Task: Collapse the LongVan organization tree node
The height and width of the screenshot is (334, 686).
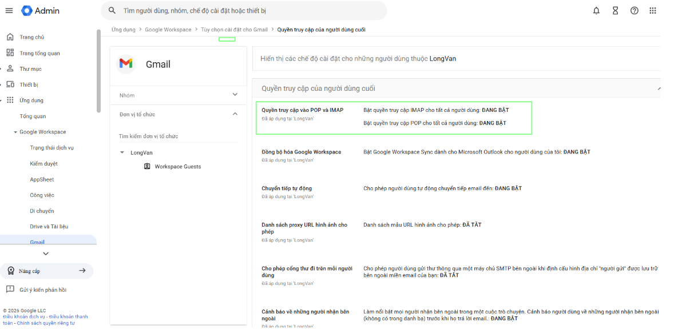Action: 122,153
